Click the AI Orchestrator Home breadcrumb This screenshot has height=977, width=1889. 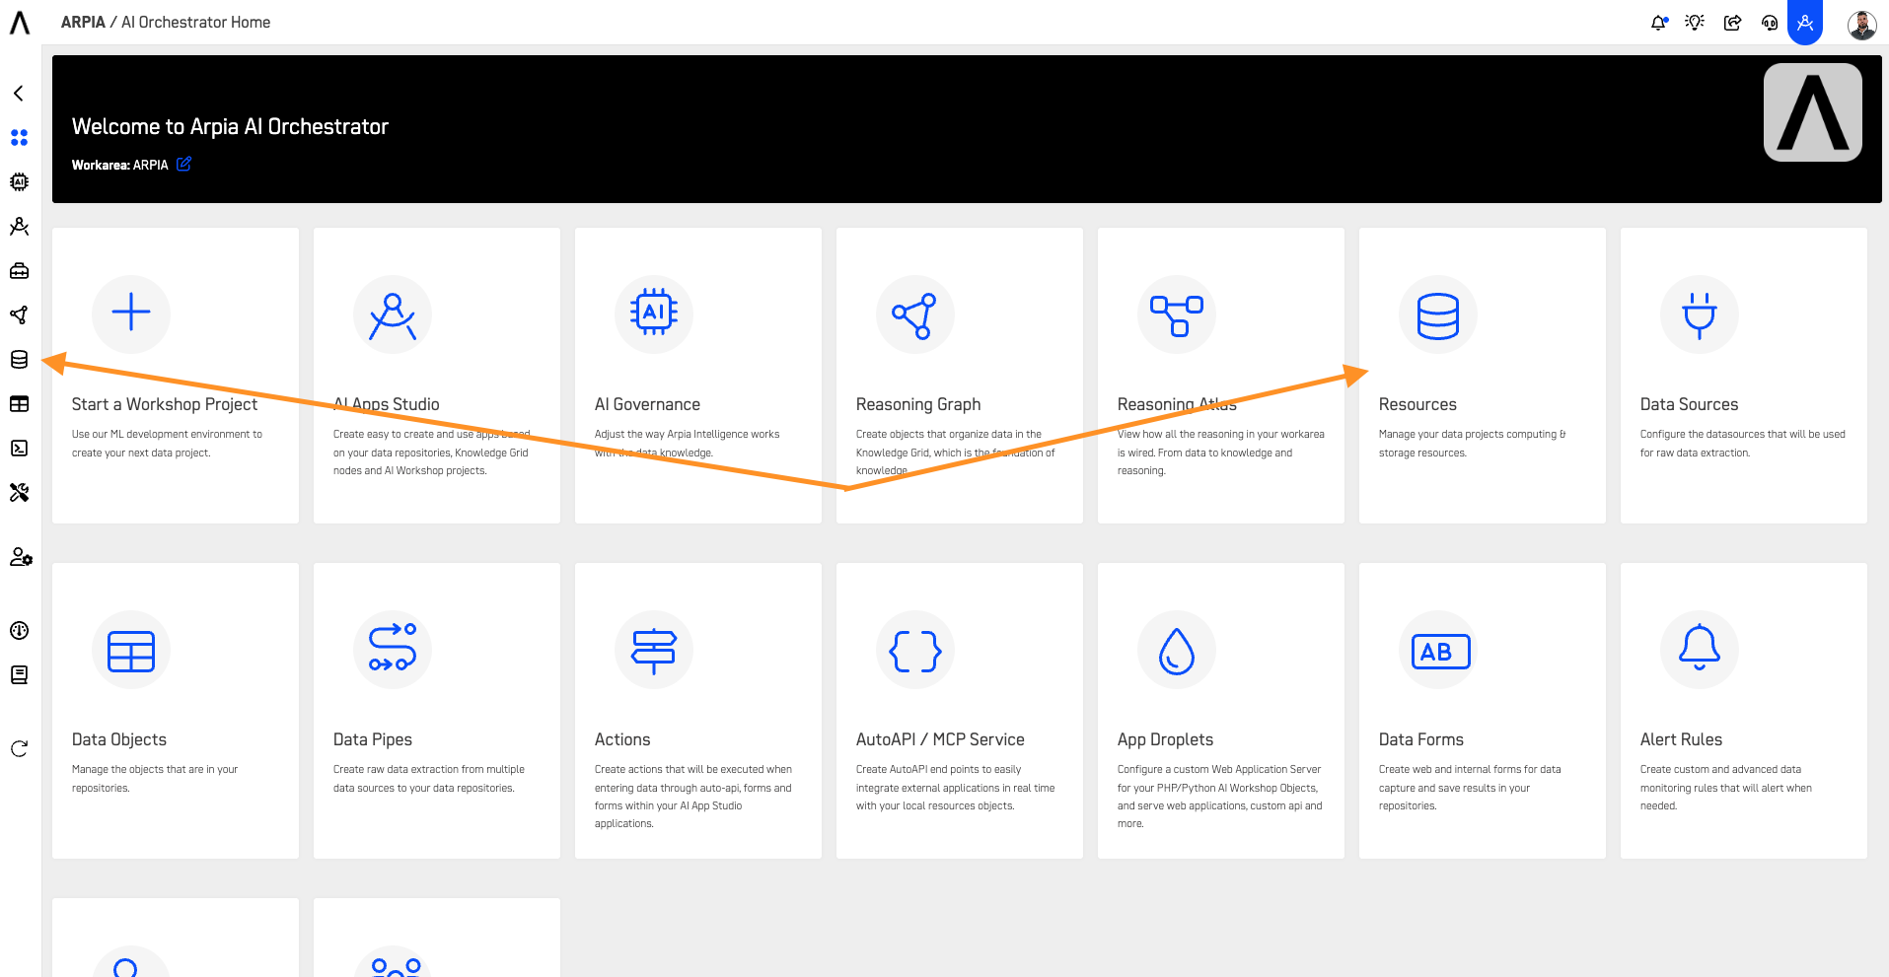click(195, 23)
